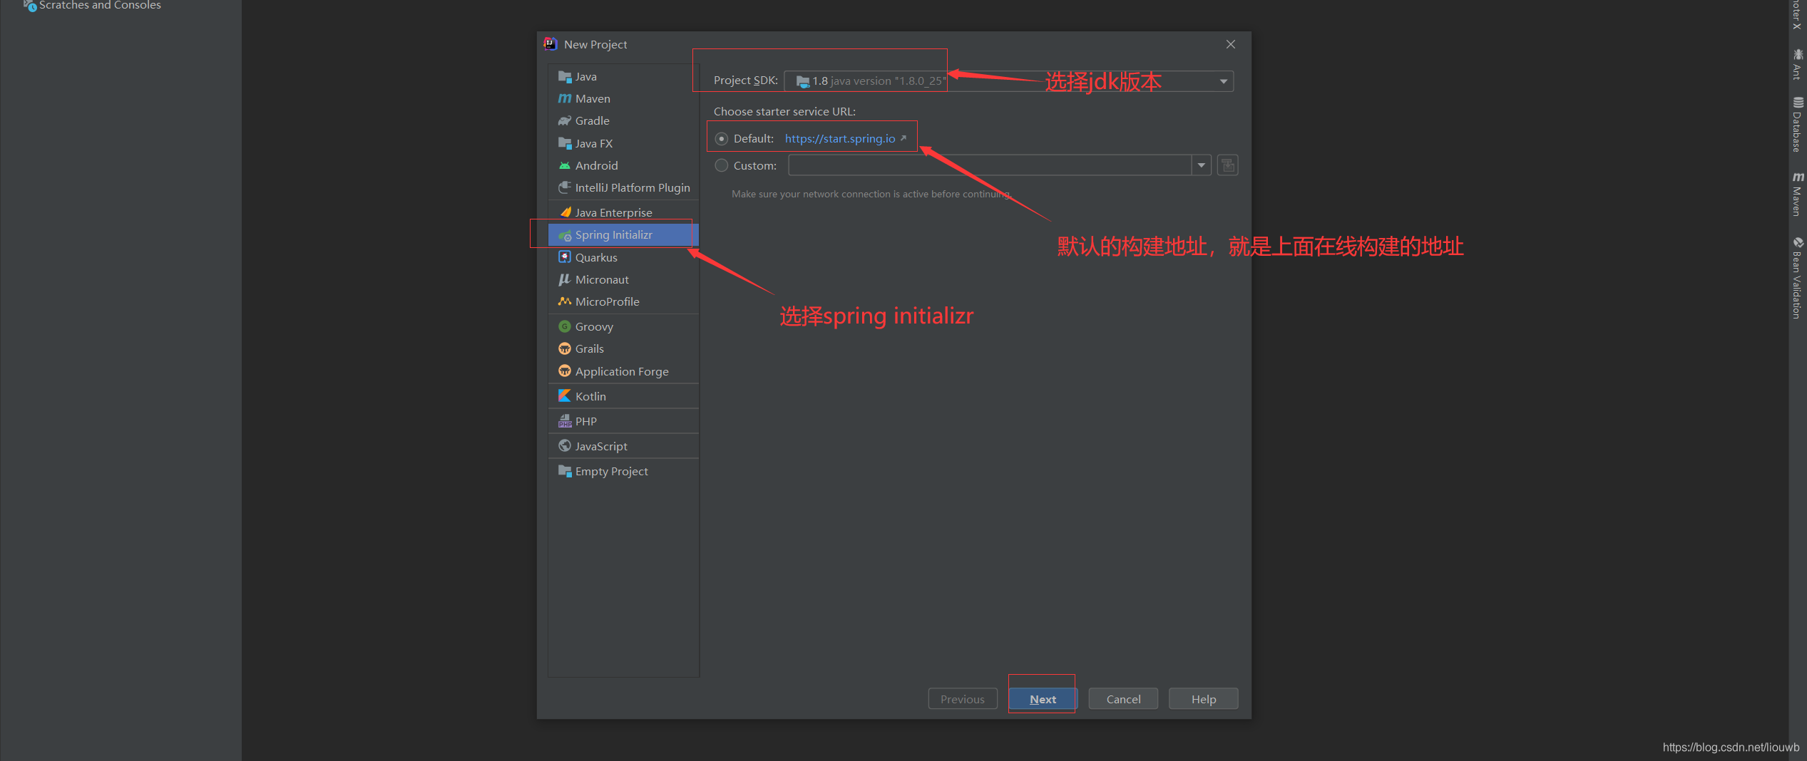Select IntelliJ Platform Plugin icon
The width and height of the screenshot is (1807, 761).
pyautogui.click(x=565, y=187)
